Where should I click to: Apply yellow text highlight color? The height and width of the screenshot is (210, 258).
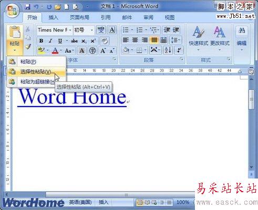[42, 51]
